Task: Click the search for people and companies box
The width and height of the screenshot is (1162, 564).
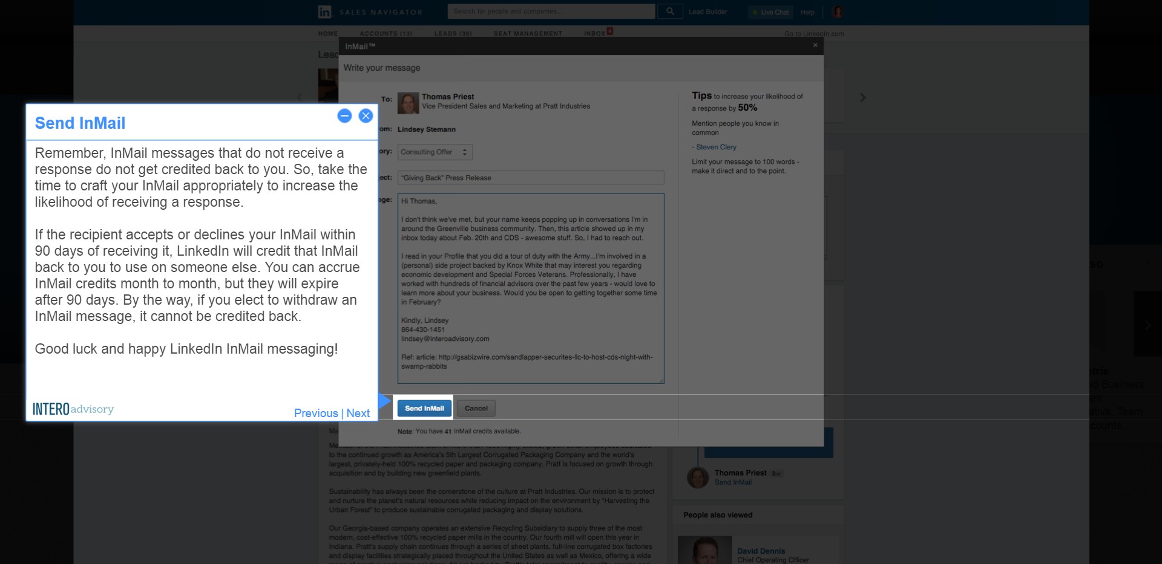Action: point(551,11)
